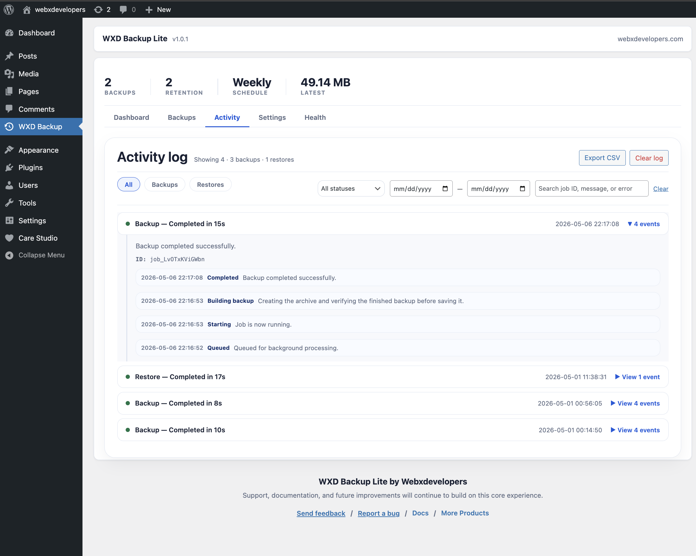This screenshot has height=556, width=696.
Task: Click the webxdevelopers site name
Action: pyautogui.click(x=60, y=10)
